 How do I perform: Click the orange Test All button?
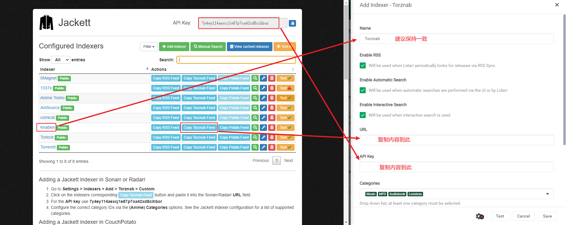tap(285, 47)
